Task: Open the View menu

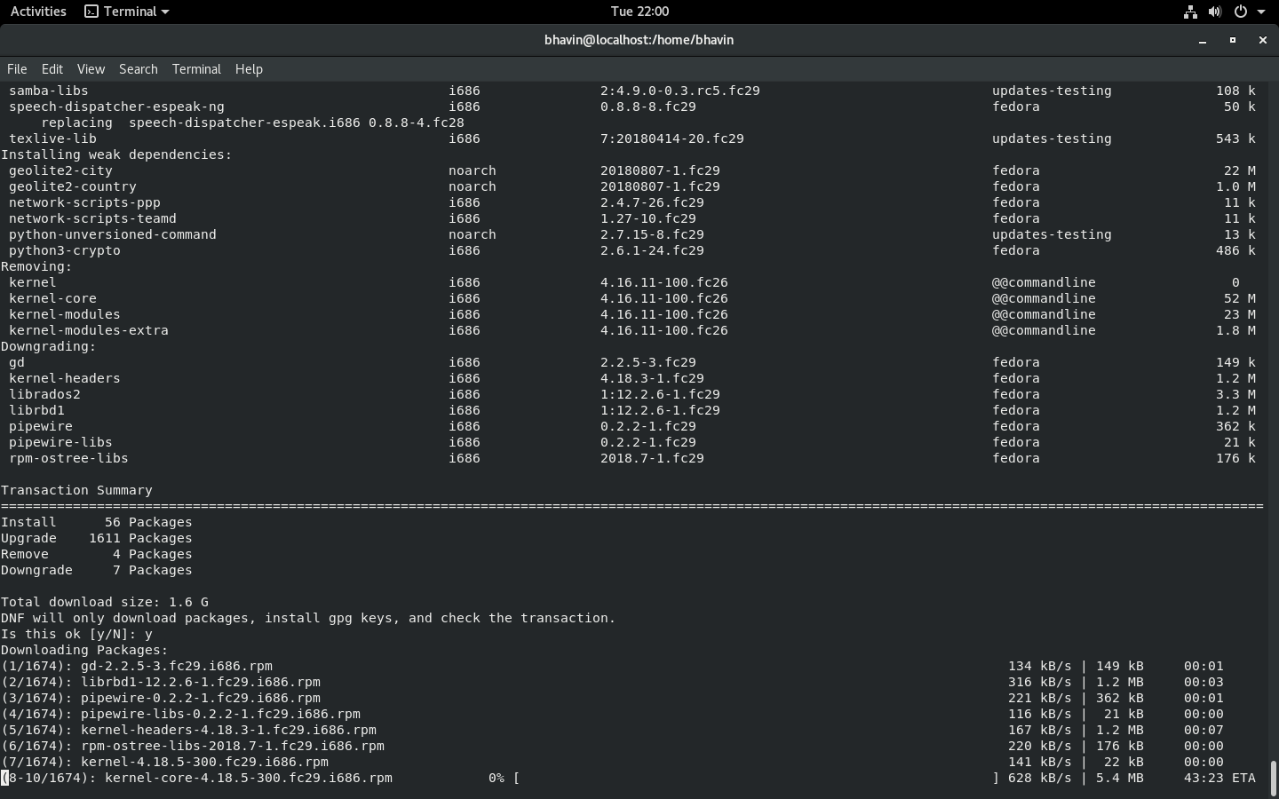Action: (x=91, y=69)
